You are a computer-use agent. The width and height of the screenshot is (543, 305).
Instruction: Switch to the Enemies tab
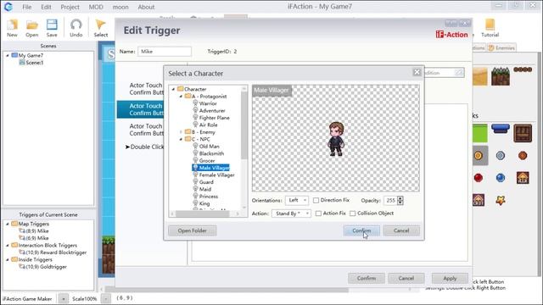(501, 47)
